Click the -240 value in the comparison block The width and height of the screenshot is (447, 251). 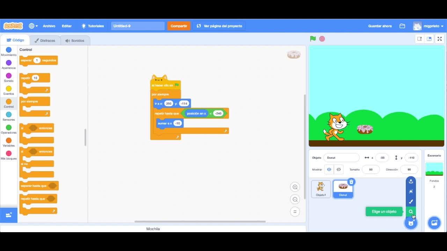pos(218,113)
